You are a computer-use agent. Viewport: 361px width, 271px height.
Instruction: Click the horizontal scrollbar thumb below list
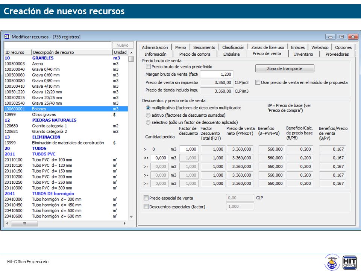coord(24,223)
